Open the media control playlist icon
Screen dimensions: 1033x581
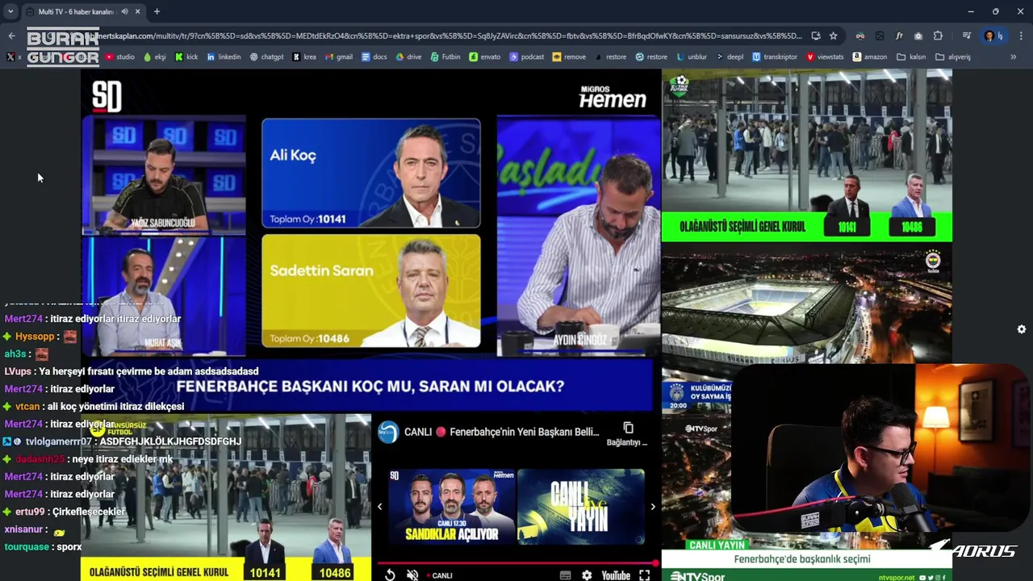966,36
